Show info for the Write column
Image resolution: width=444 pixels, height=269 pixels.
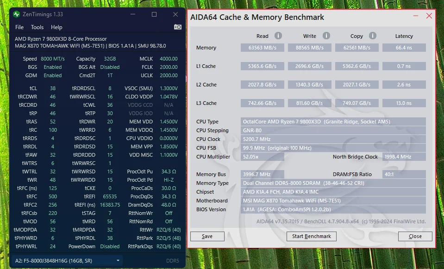(326, 36)
